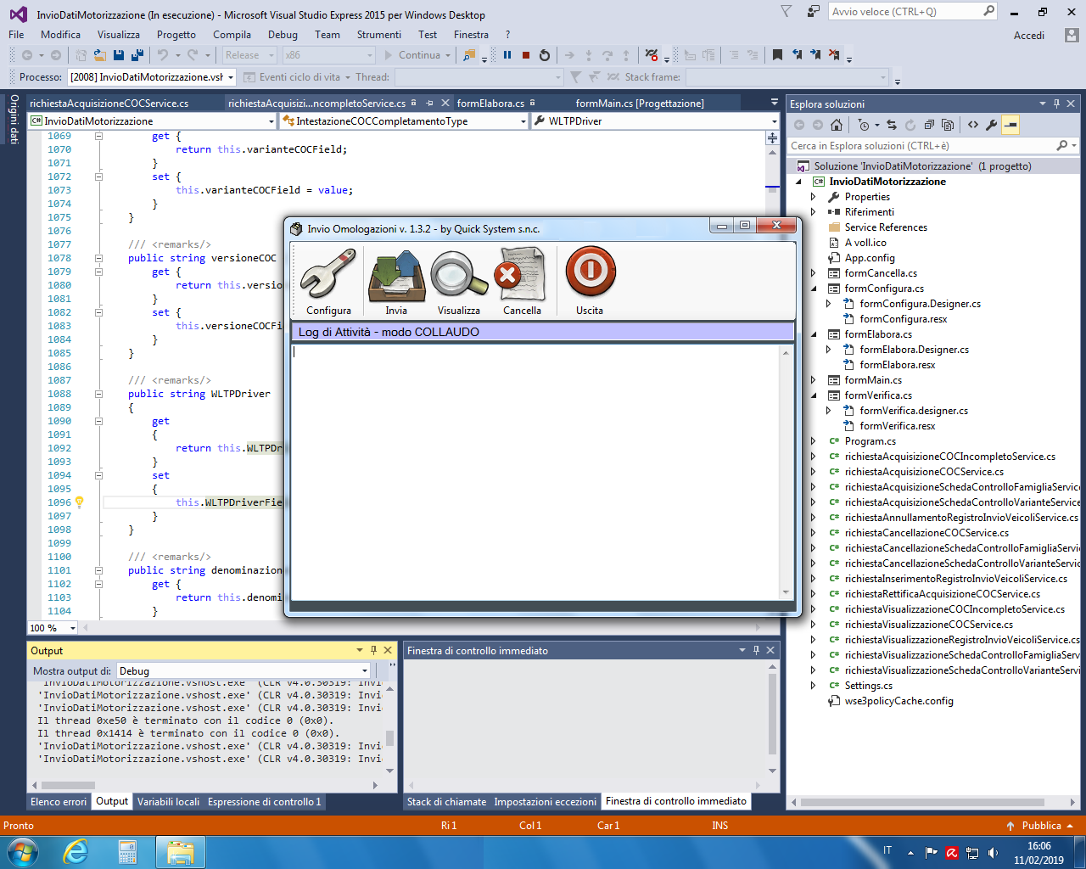
Task: Click the Sync with active document icon
Action: click(x=892, y=125)
